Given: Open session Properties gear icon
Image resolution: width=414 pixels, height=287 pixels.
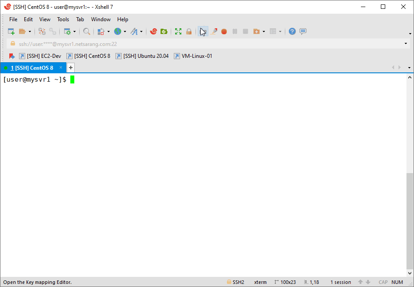Looking at the screenshot, I should tap(68, 32).
